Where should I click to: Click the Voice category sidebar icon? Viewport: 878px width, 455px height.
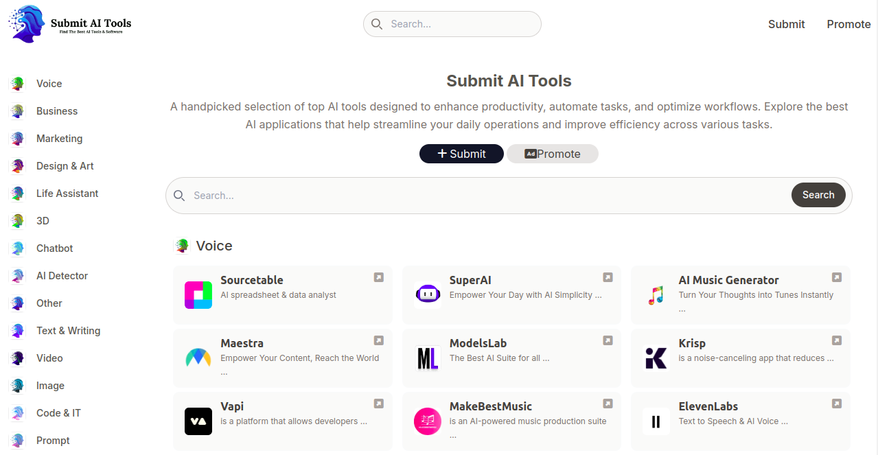point(16,84)
